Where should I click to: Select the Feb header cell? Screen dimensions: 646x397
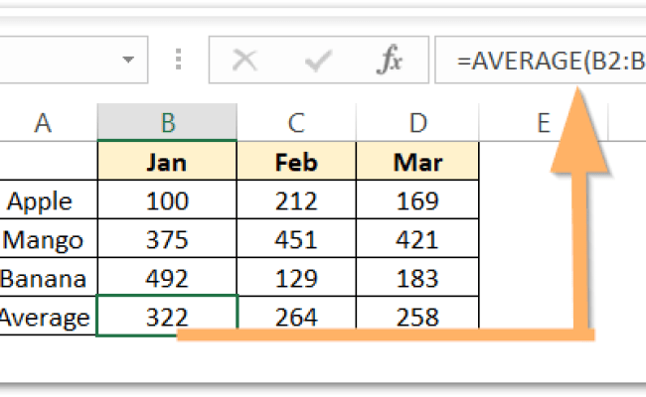pyautogui.click(x=296, y=161)
